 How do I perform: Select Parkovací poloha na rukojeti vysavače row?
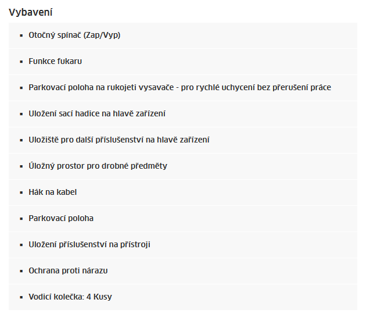click(183, 88)
